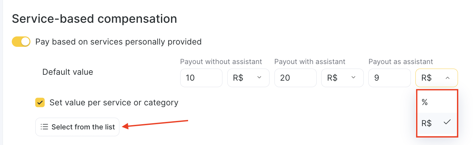Click Set value per service or category label
Image resolution: width=473 pixels, height=145 pixels.
[x=114, y=103]
